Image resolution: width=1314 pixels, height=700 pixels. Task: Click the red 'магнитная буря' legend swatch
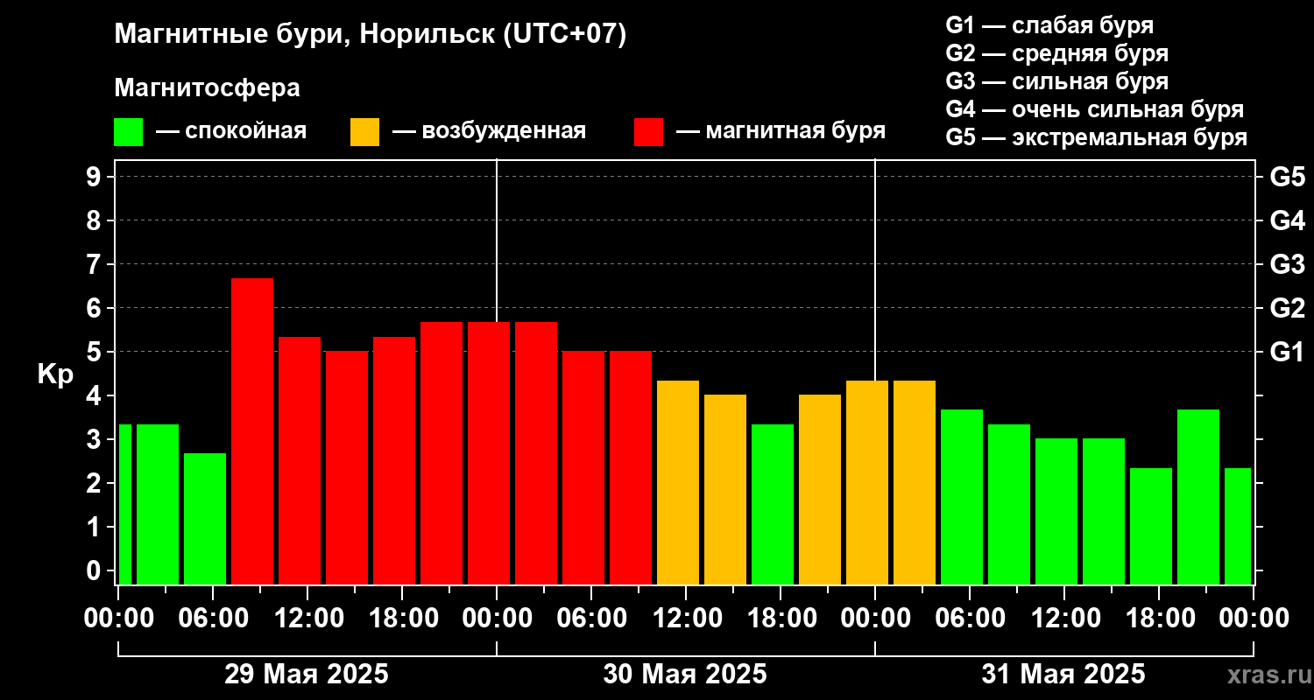648,132
